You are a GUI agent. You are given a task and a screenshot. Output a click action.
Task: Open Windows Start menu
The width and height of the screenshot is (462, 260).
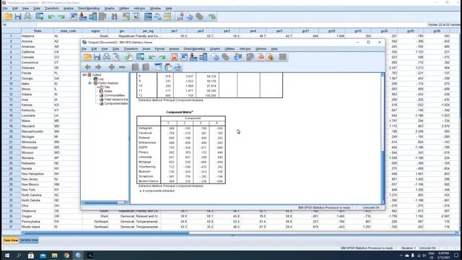click(x=7, y=256)
